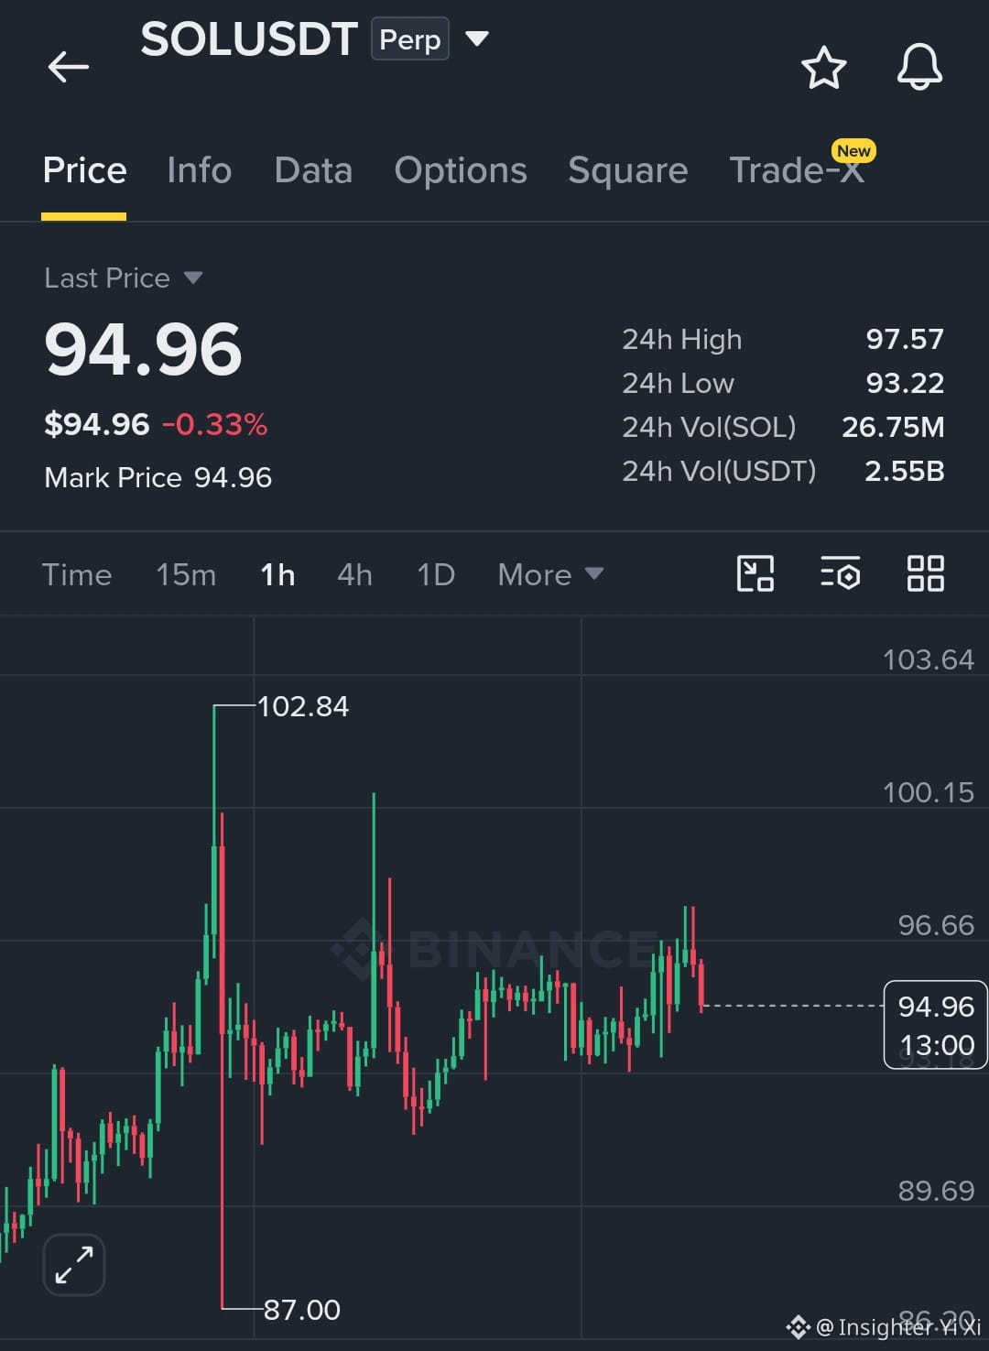Tap the 24h Low value 93.22
The height and width of the screenshot is (1351, 989).
(905, 383)
